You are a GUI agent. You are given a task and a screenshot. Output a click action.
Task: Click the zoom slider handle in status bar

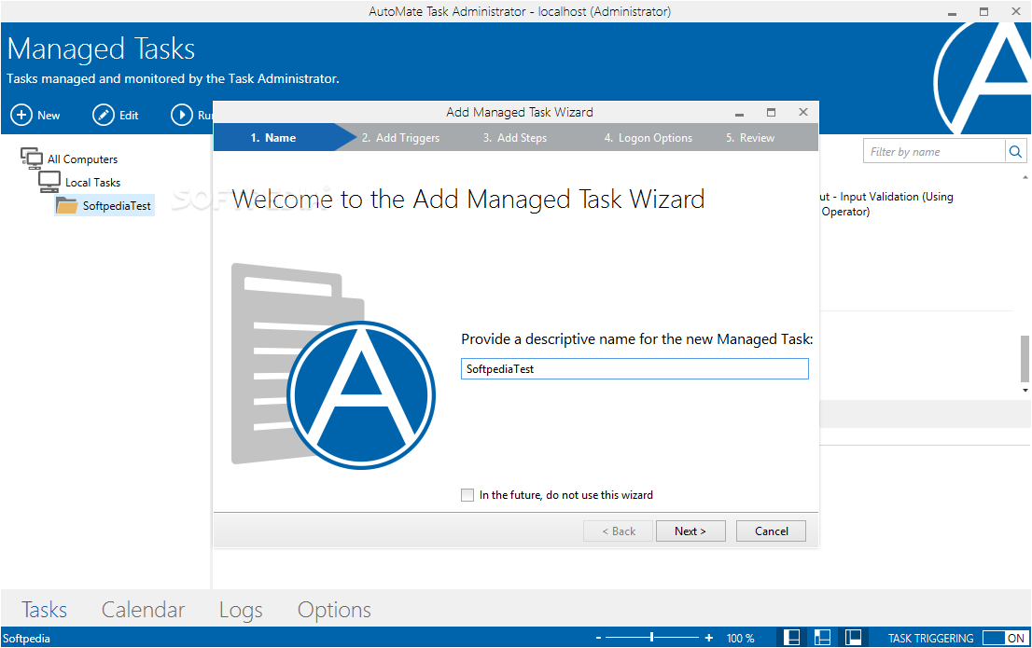pos(651,637)
